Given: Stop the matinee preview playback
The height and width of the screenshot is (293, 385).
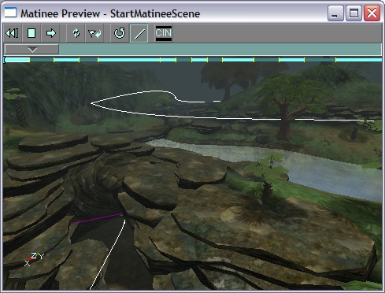Looking at the screenshot, I should click(31, 33).
